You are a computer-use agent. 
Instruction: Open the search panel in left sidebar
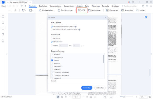[x=3, y=41]
